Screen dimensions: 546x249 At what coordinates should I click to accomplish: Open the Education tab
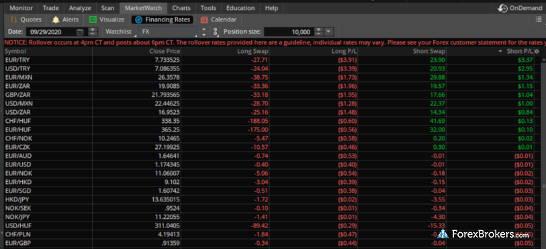coord(240,8)
